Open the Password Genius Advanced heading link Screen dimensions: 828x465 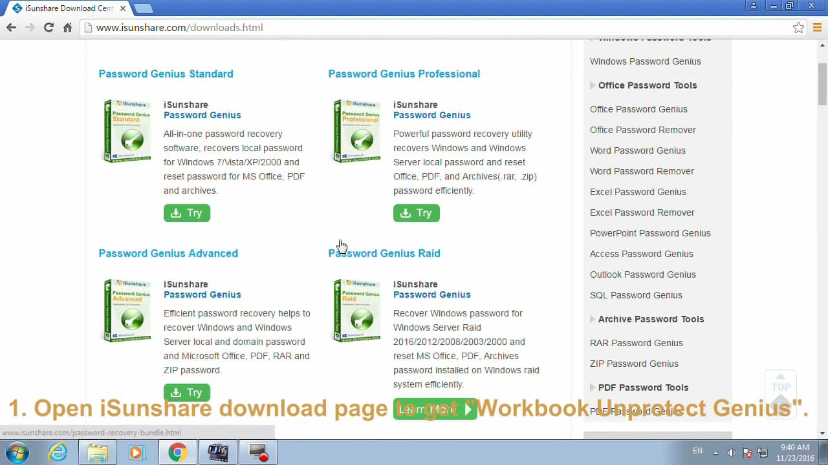pyautogui.click(x=168, y=253)
